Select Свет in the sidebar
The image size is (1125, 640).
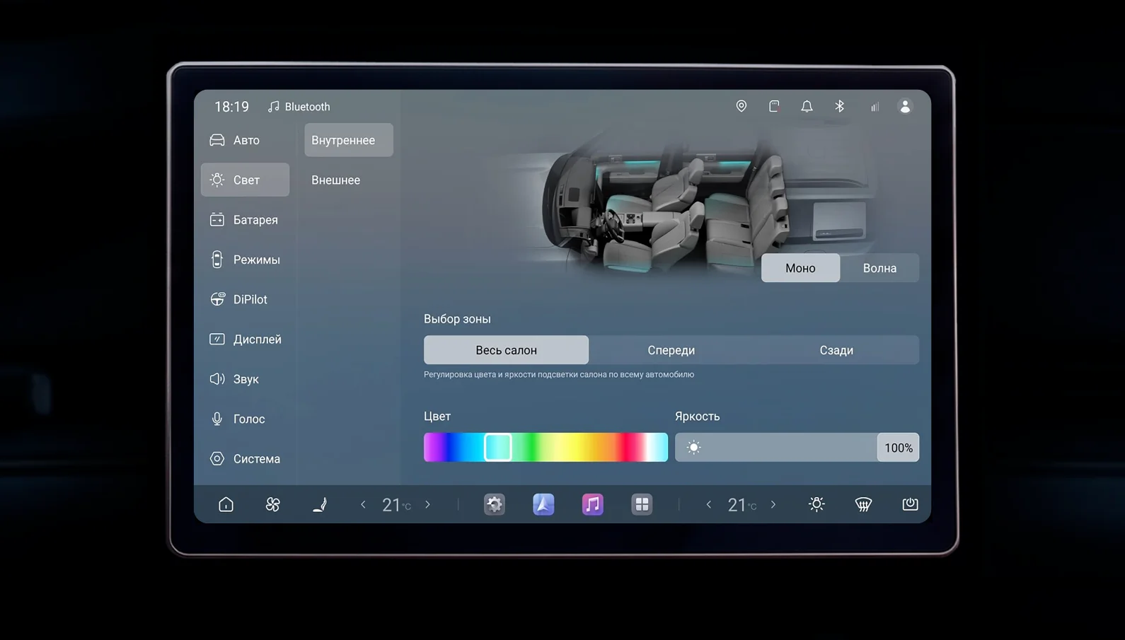point(245,180)
